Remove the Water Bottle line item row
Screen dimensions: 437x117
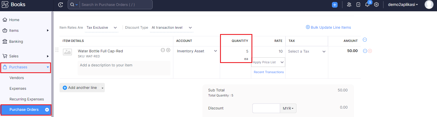[x=370, y=51]
